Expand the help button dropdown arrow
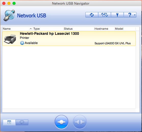This screenshot has width=142, height=132. click(x=135, y=15)
